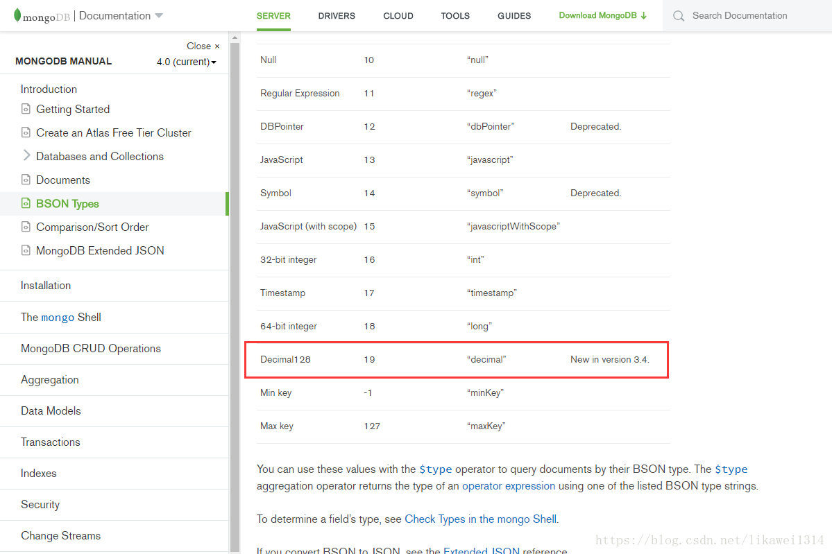Click the Regular Expression table cell
The width and height of the screenshot is (832, 554).
pos(300,94)
